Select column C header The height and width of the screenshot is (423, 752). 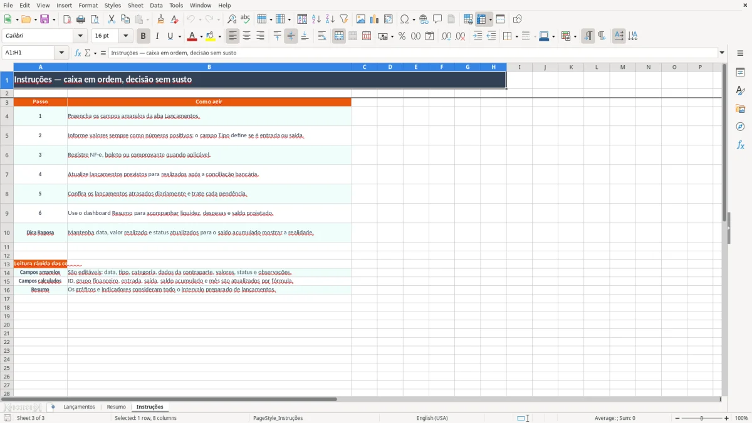coord(364,67)
